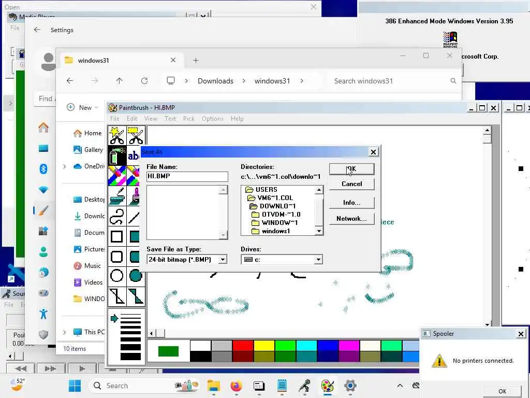Click Cancel in Save As dialog
The width and height of the screenshot is (530, 398).
point(351,184)
